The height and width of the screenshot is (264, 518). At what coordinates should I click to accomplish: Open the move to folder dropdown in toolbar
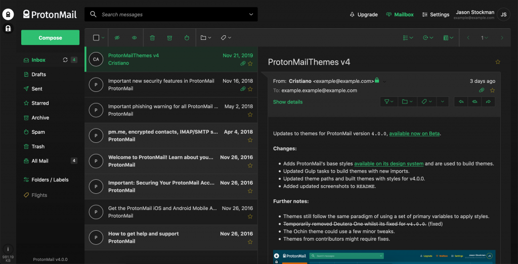coord(206,38)
